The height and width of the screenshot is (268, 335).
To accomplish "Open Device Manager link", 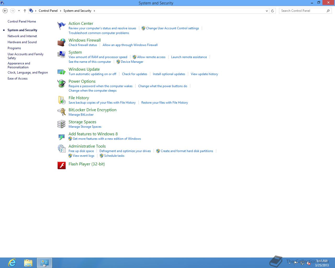I will pyautogui.click(x=132, y=62).
